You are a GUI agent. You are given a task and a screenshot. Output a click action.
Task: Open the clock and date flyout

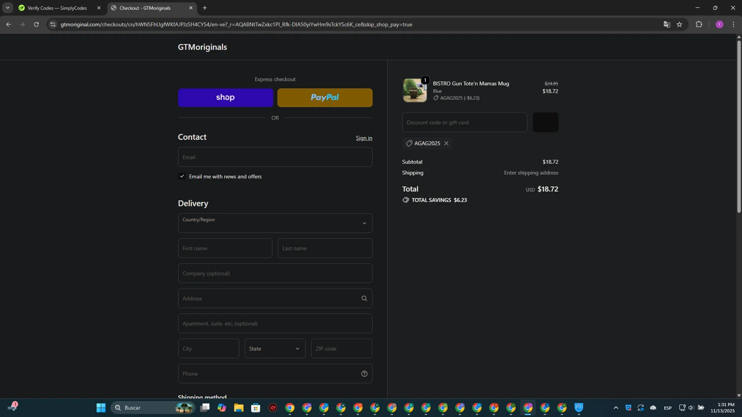[723, 408]
